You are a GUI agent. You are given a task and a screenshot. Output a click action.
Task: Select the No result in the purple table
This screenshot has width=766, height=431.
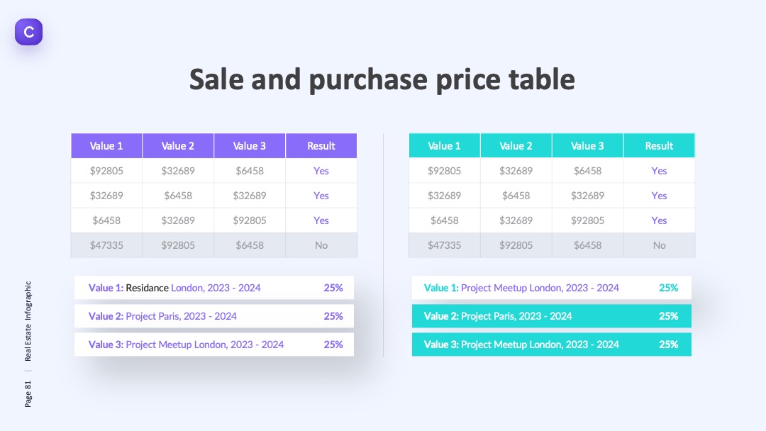(x=321, y=245)
